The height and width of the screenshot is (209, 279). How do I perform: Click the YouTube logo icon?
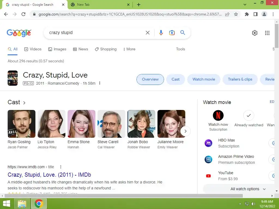(x=208, y=176)
